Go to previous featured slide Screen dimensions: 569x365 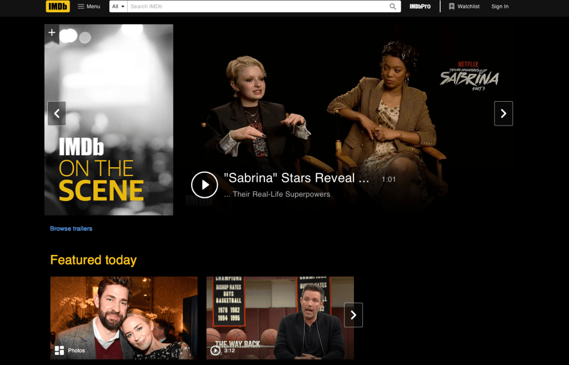[x=57, y=113]
